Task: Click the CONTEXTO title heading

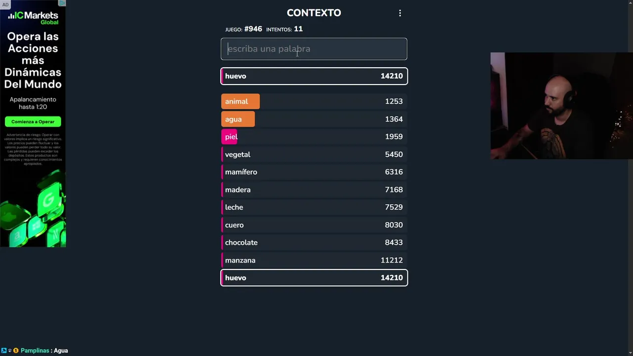Action: pos(314,13)
